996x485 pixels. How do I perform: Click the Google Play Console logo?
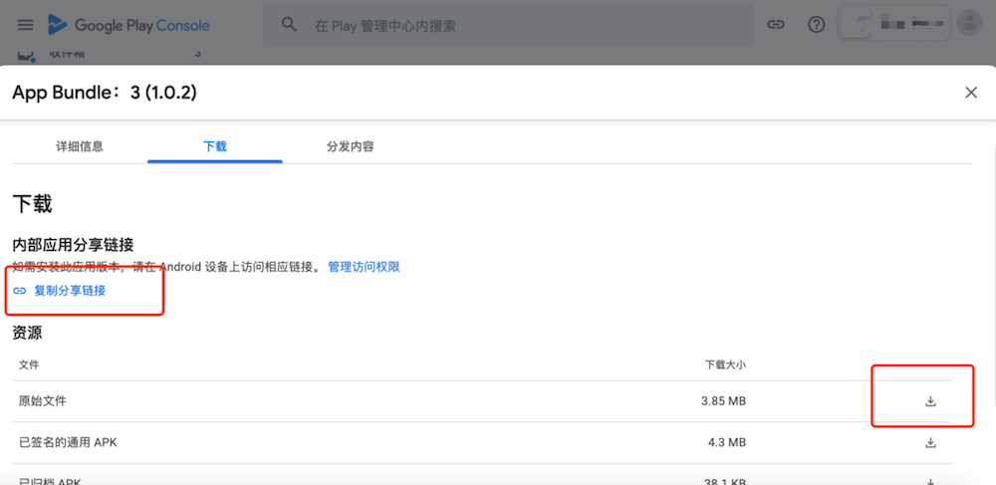coord(114,25)
